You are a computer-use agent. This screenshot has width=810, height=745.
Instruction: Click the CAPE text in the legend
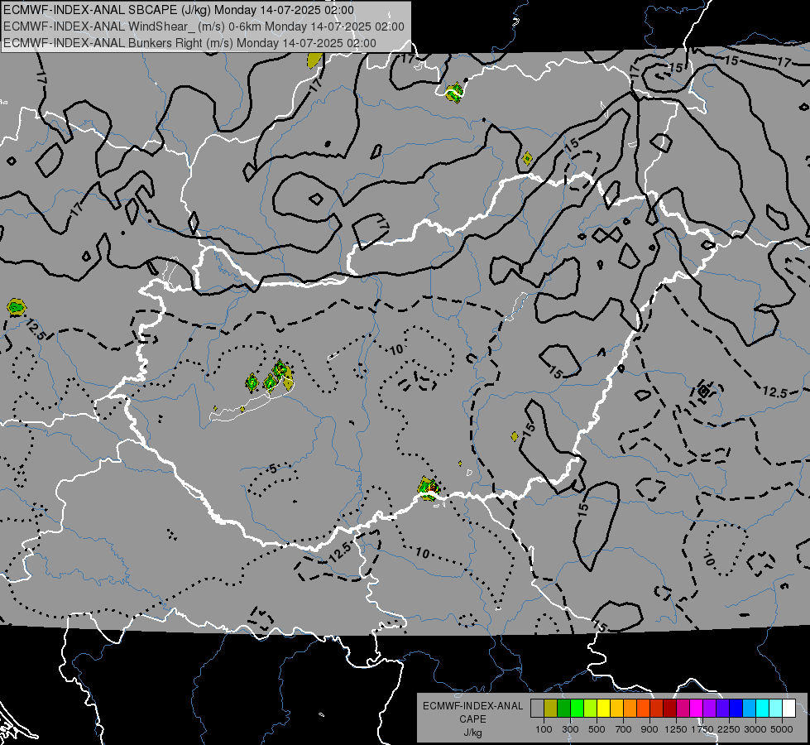(472, 719)
